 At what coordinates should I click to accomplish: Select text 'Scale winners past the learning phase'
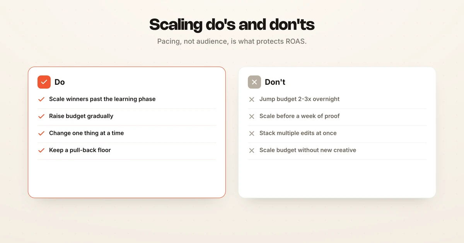pyautogui.click(x=102, y=99)
